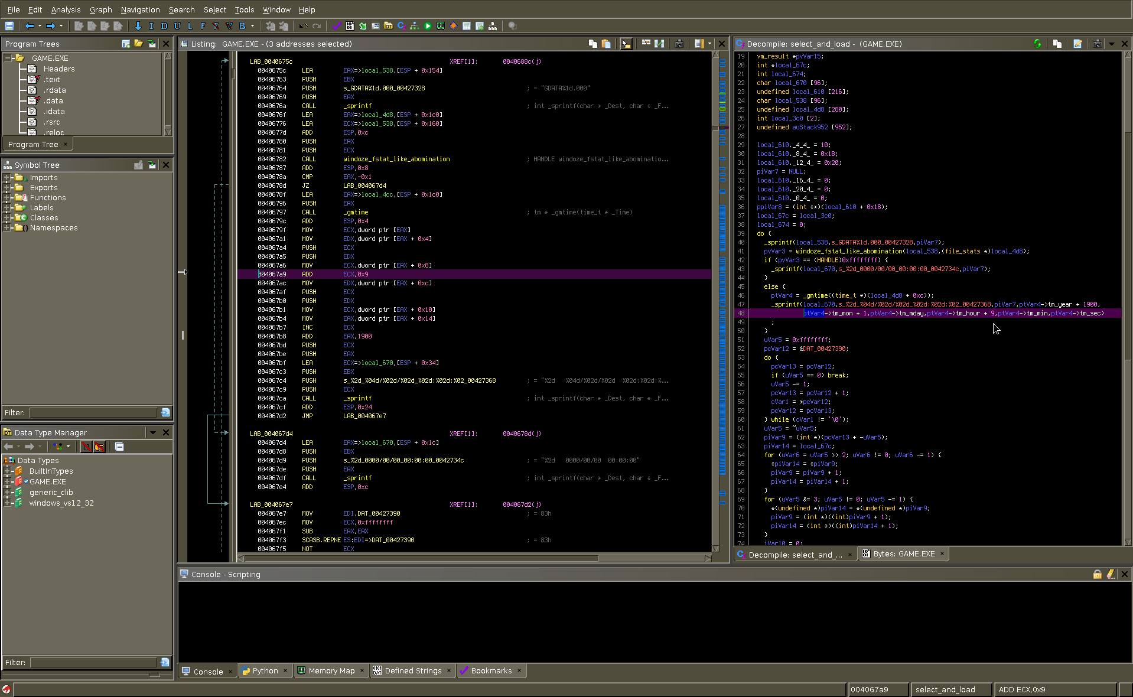
Task: Click the Symbol Tree filter input field
Action: [x=95, y=412]
